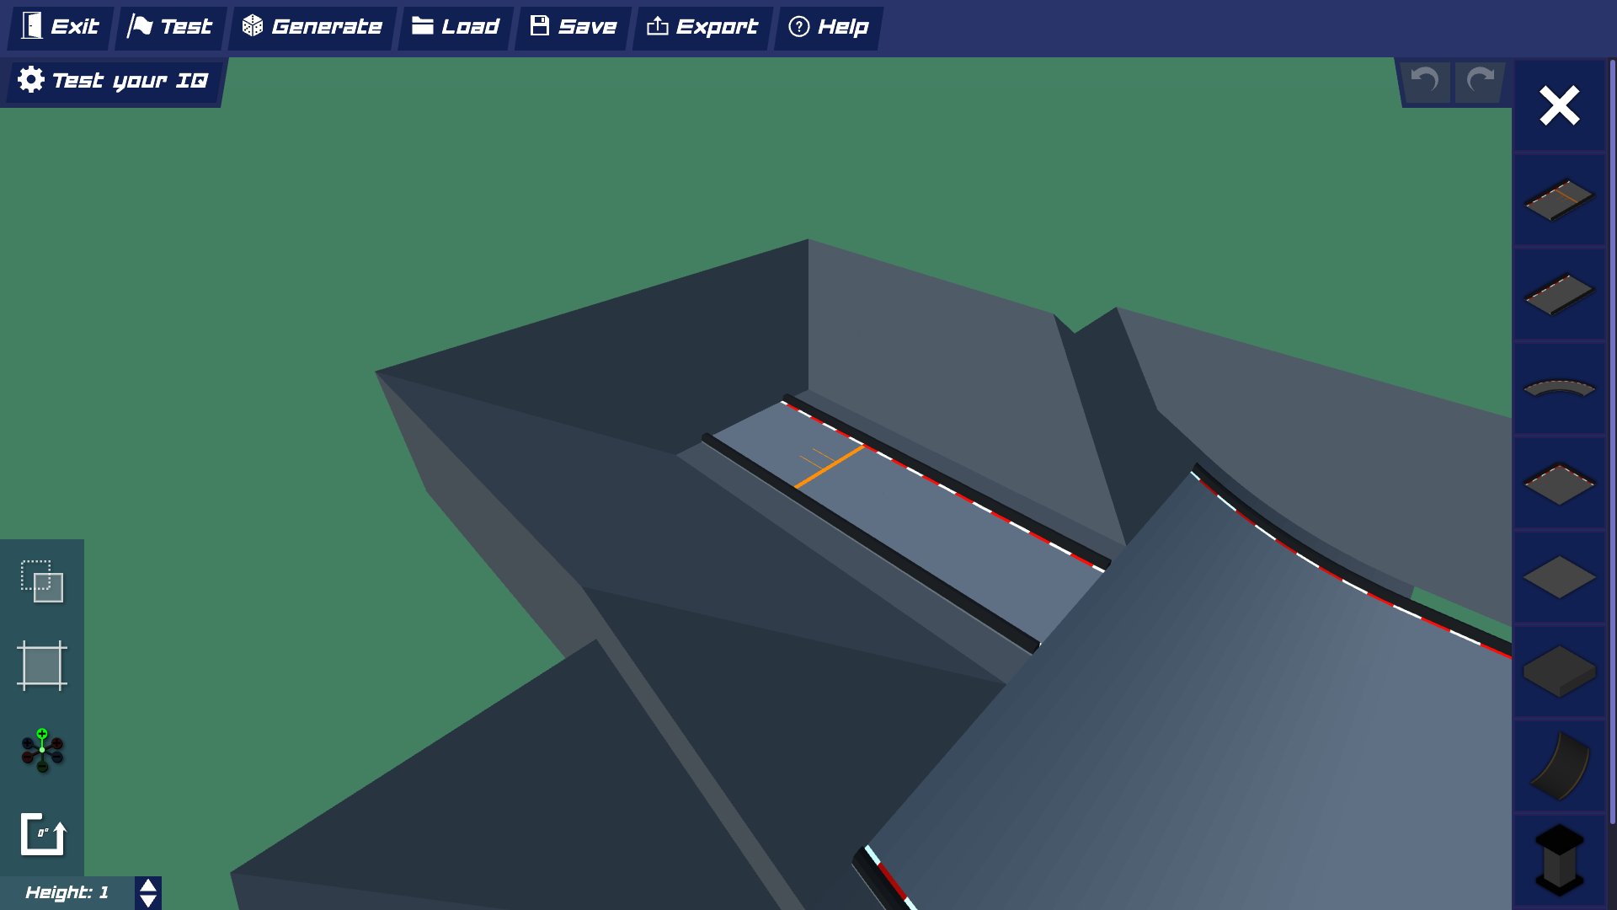Toggle the grid snap frame tool
1617x910 pixels.
click(x=42, y=666)
